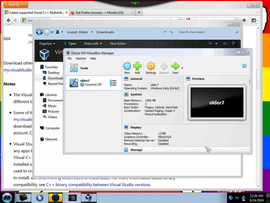Select Videos library in navigation pane
Image resolution: width=270 pixels, height=203 pixels.
52,117
